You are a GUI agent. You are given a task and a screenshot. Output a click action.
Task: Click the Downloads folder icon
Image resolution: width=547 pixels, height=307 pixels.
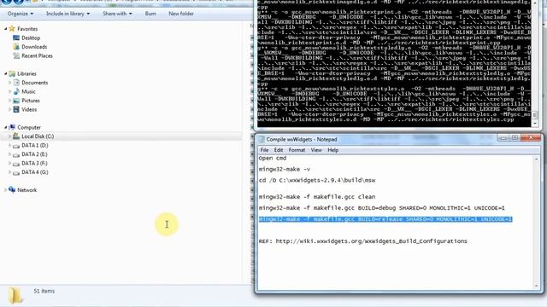tap(16, 47)
